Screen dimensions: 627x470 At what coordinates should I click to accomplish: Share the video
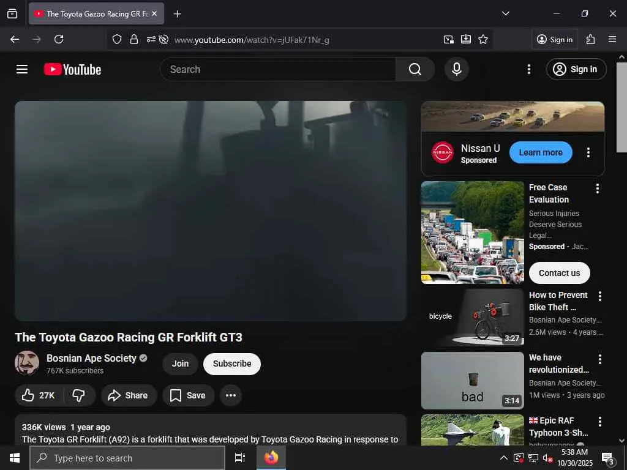tap(129, 395)
